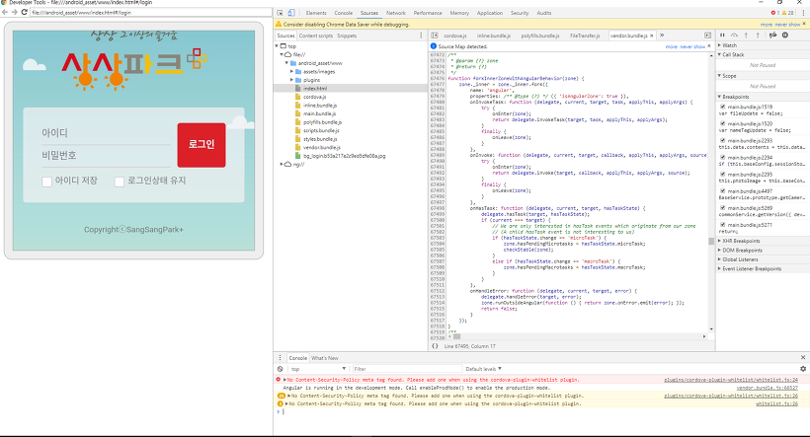Switch to the Elements panel tab

coord(316,13)
